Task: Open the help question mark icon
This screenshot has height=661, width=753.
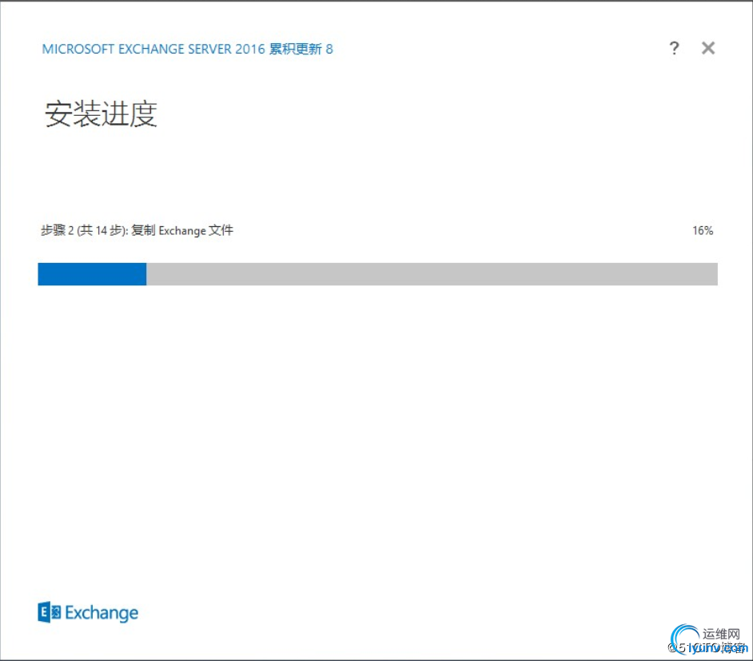Action: click(x=674, y=48)
